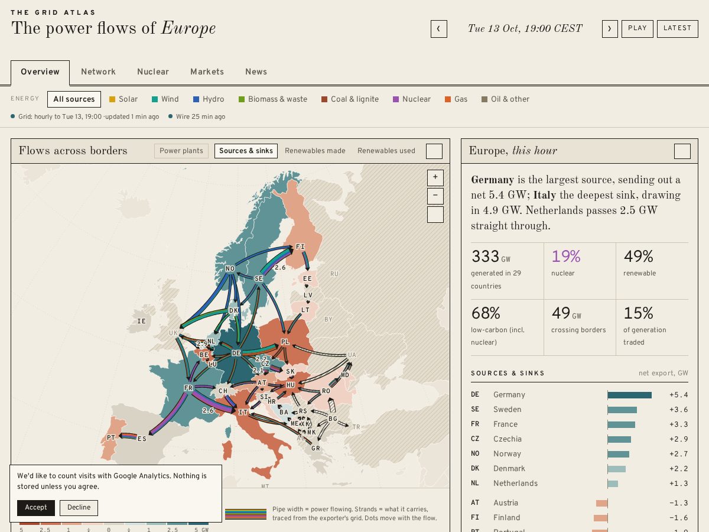
Task: Accept the Google Analytics consent
Action: (36, 508)
